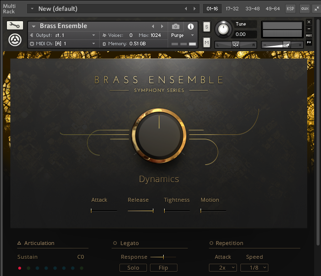This screenshot has height=276, width=321.
Task: Solo the Brass Ensemble instrument
Action: pyautogui.click(x=206, y=27)
